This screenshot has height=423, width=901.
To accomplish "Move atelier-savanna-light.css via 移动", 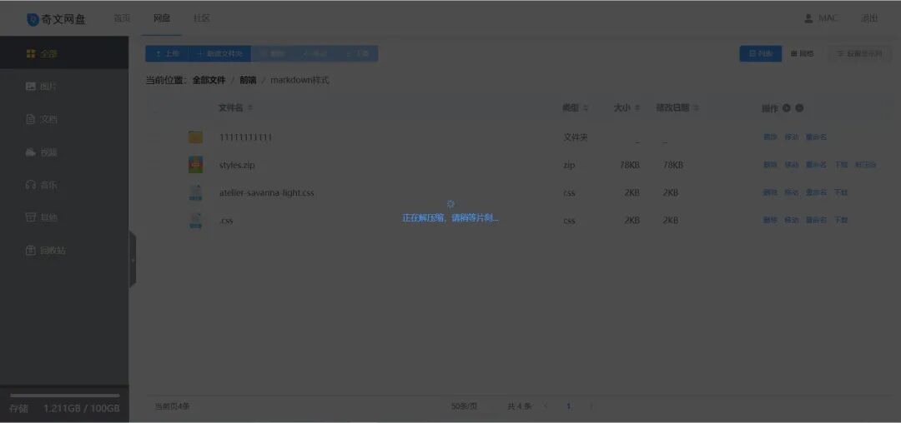I will [x=791, y=192].
